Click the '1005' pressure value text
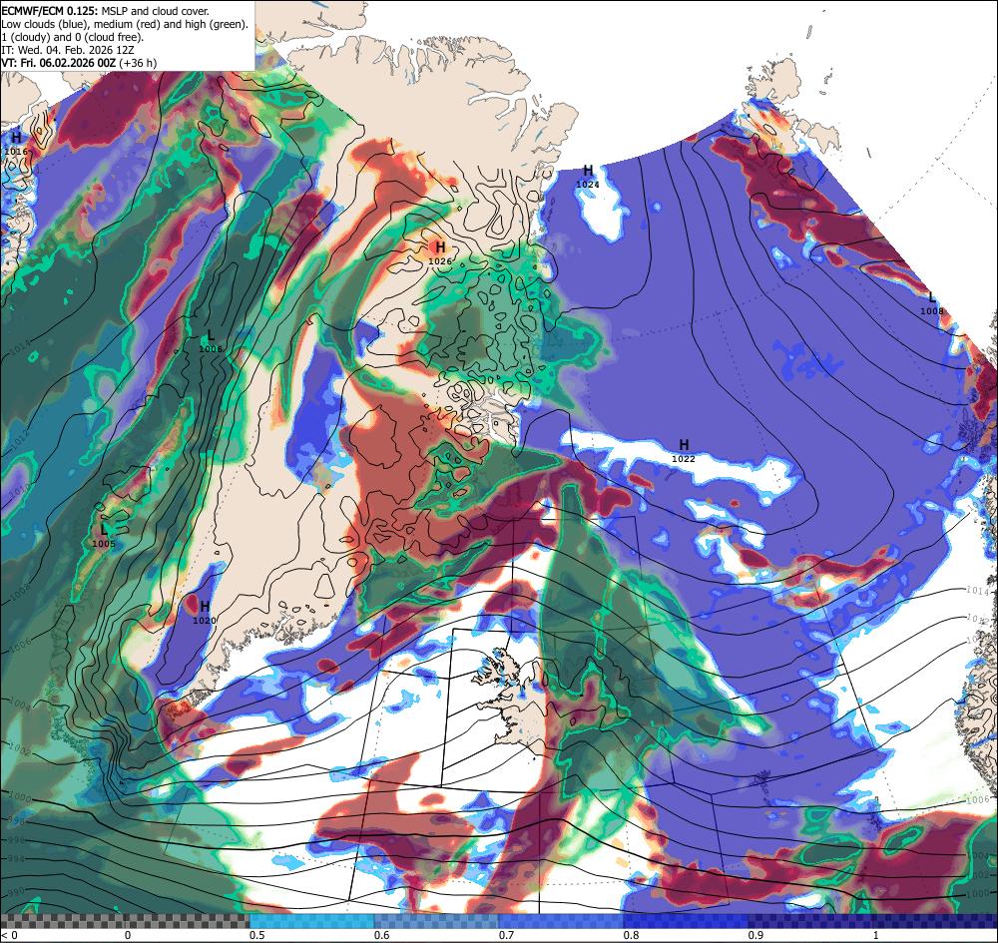 (104, 544)
